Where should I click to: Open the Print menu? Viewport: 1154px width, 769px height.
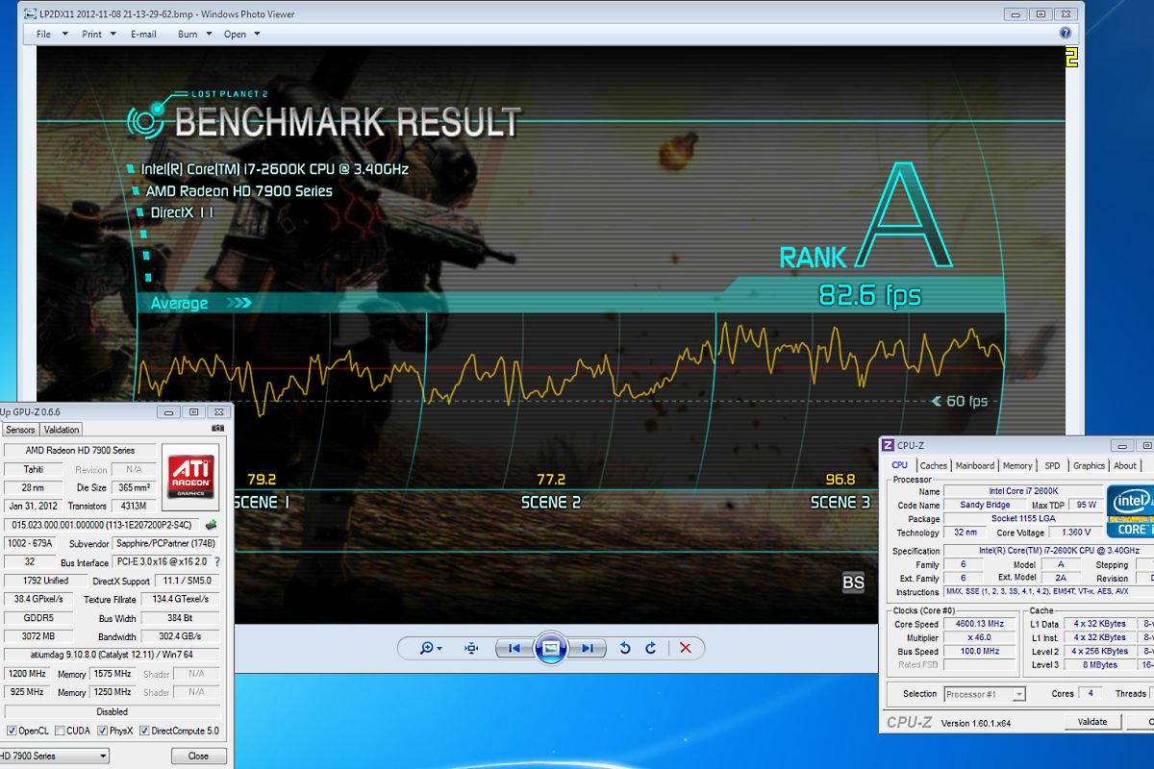(91, 34)
